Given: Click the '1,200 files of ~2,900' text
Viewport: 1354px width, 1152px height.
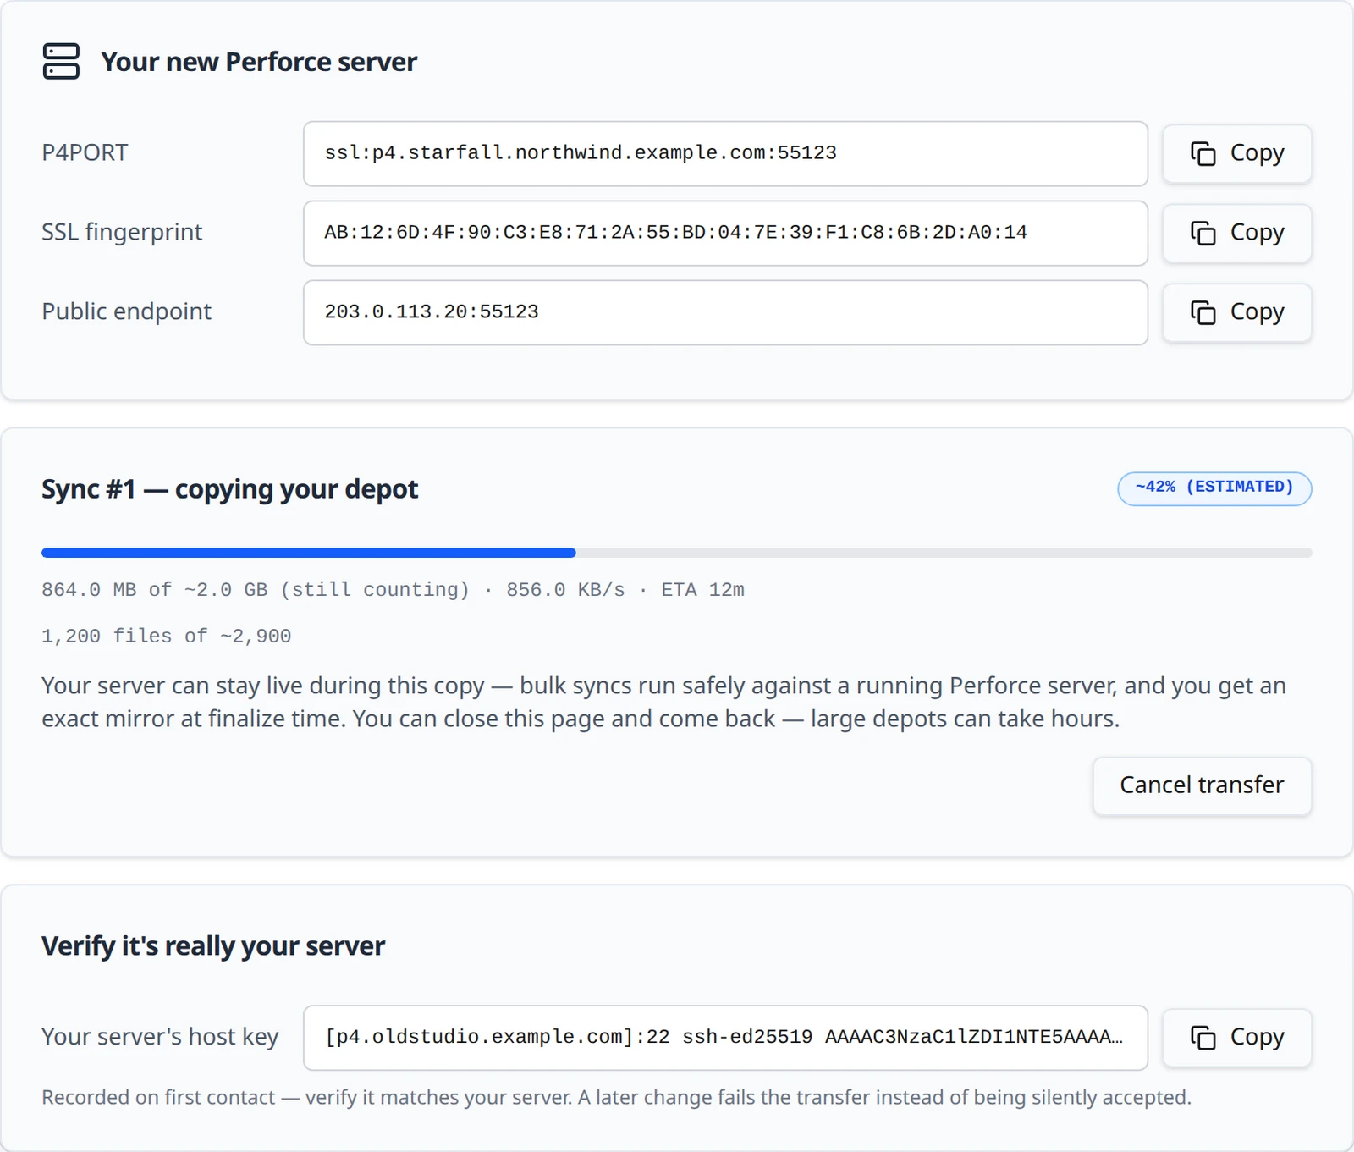Looking at the screenshot, I should point(166,636).
